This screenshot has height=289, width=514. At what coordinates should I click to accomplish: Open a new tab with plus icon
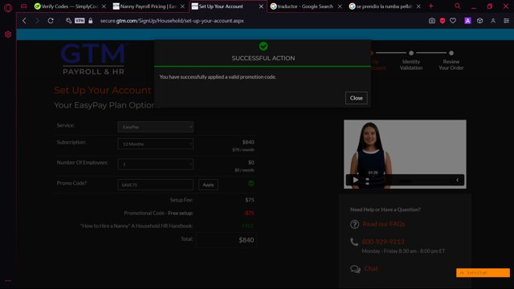430,6
